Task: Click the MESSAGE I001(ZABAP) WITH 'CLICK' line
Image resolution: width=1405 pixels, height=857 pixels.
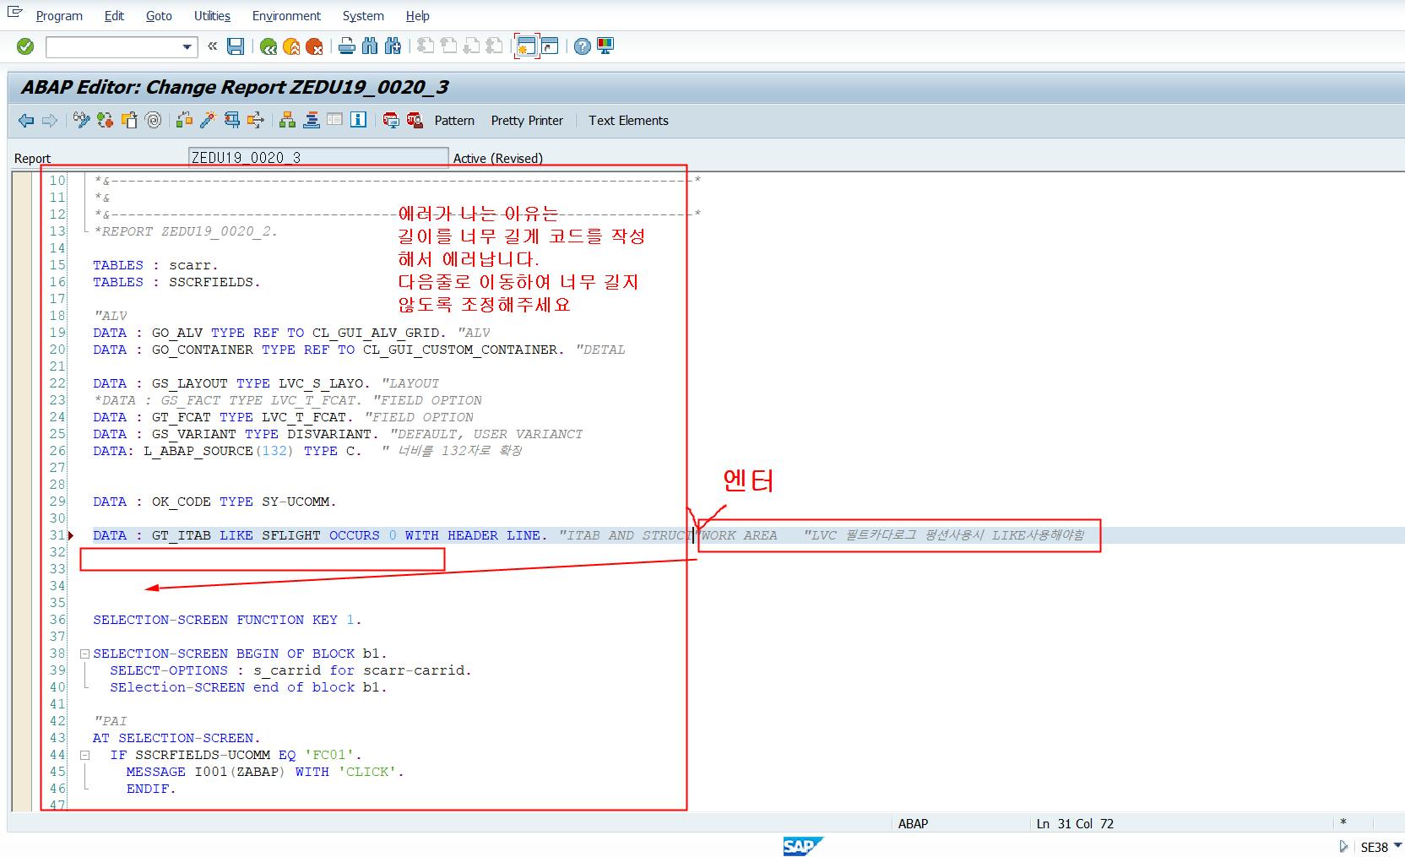Action: [265, 772]
